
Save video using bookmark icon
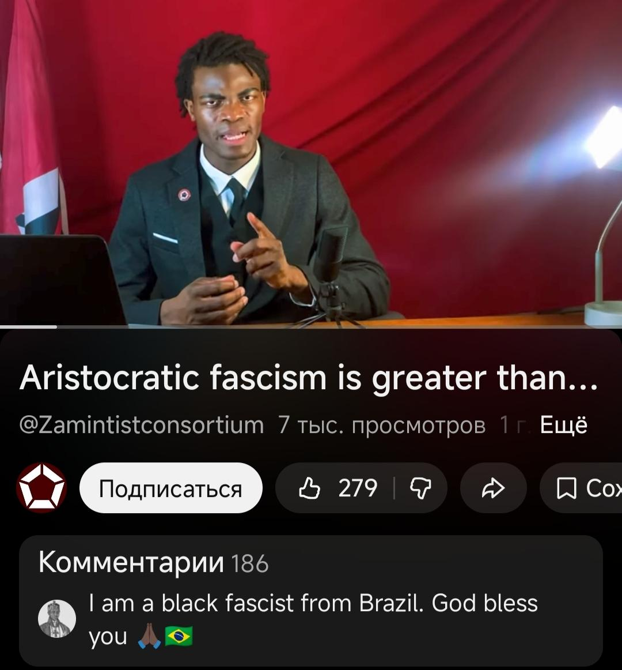pyautogui.click(x=567, y=488)
